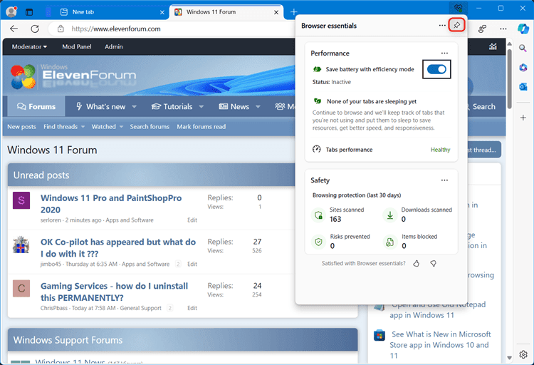The image size is (534, 365).
Task: Open the Copilot sidebar icon
Action: click(523, 29)
